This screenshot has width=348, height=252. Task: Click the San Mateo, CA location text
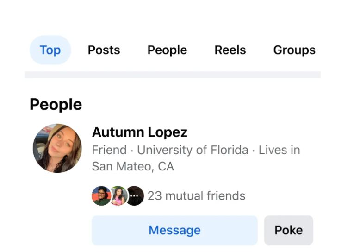133,166
